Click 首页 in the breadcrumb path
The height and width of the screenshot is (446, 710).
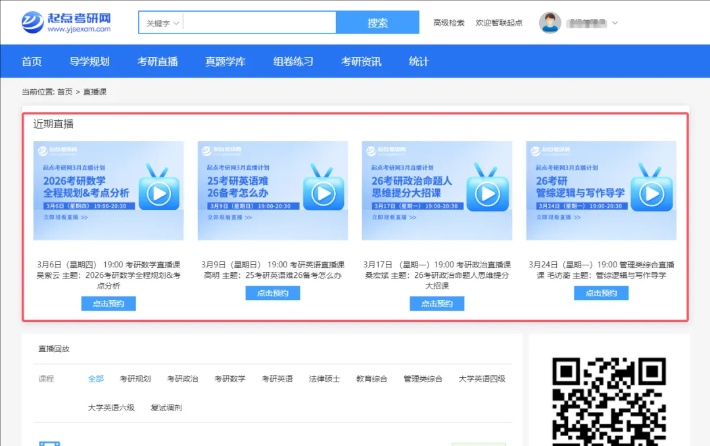[x=65, y=92]
